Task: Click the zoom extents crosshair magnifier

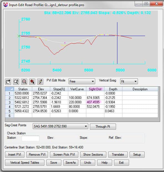Action: (x=24, y=82)
